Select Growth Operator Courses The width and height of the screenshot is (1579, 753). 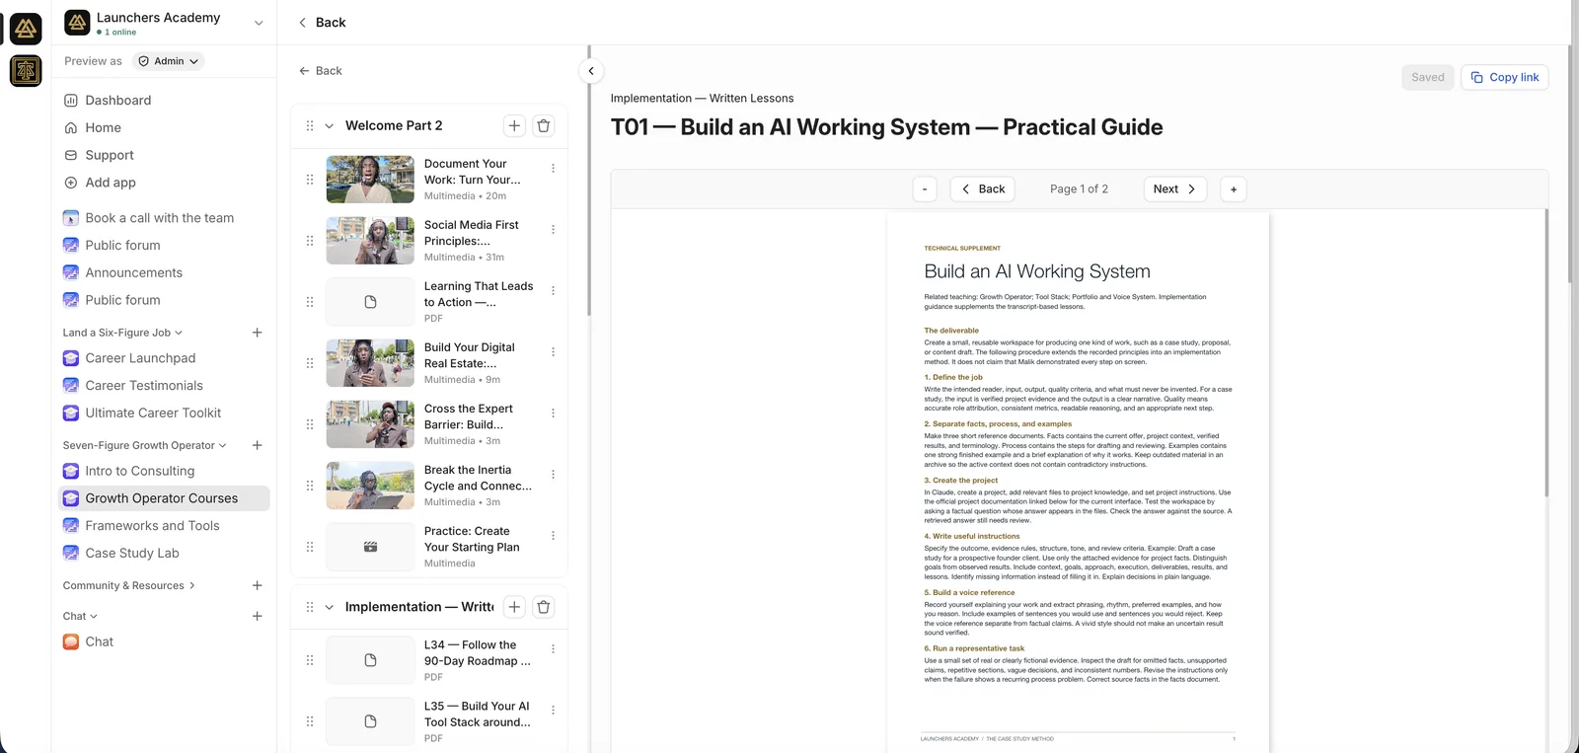coord(164,498)
